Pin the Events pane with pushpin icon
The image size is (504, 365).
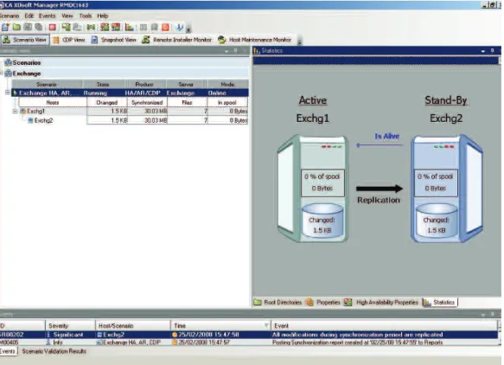(492, 314)
